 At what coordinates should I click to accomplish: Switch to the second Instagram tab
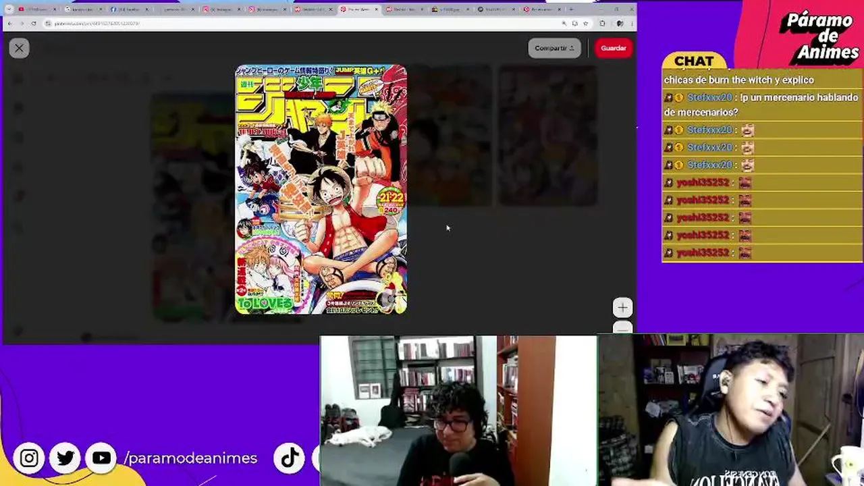point(267,9)
